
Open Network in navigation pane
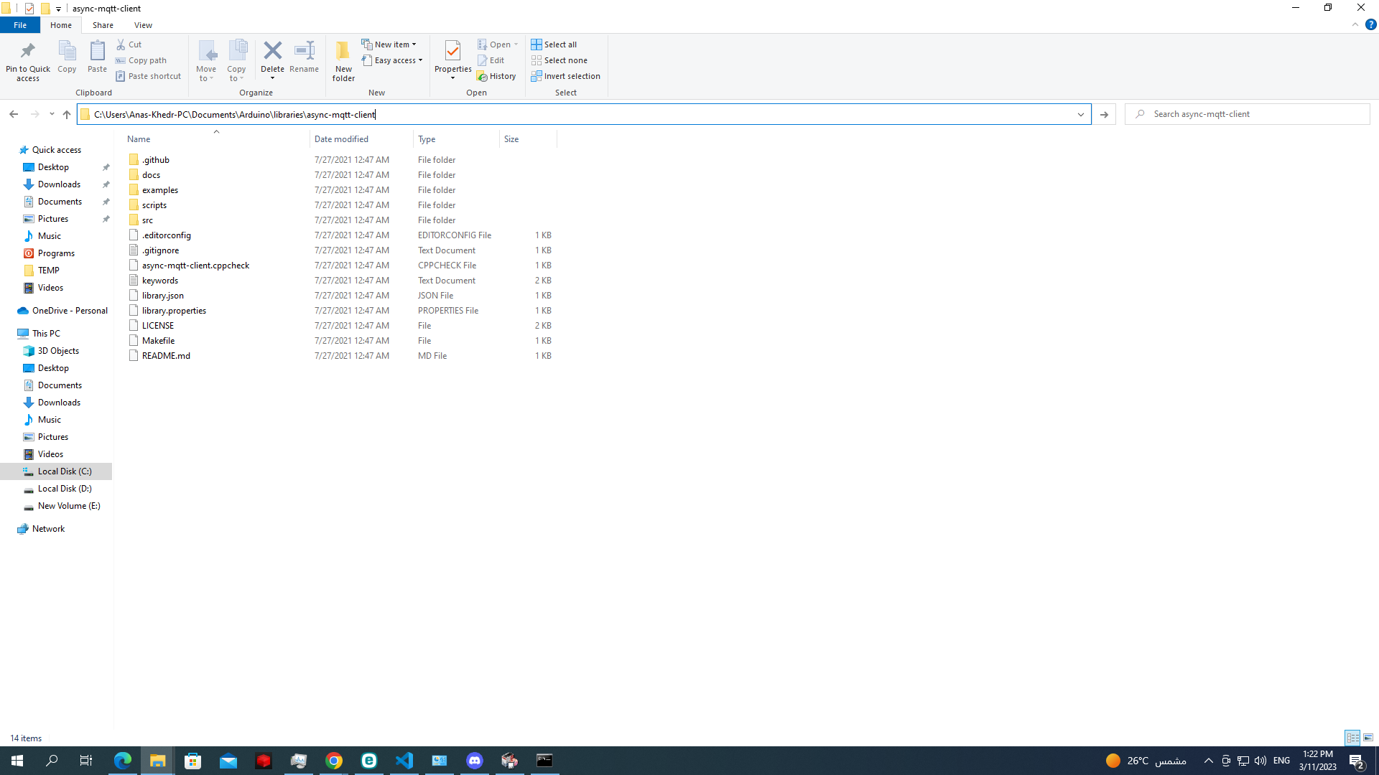point(48,529)
